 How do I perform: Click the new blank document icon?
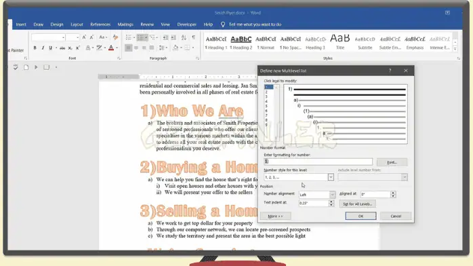pyautogui.click(x=26, y=67)
